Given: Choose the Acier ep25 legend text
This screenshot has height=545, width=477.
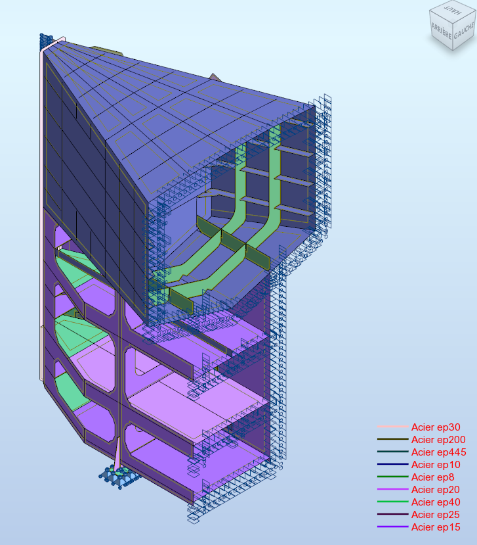Looking at the screenshot, I should (436, 515).
